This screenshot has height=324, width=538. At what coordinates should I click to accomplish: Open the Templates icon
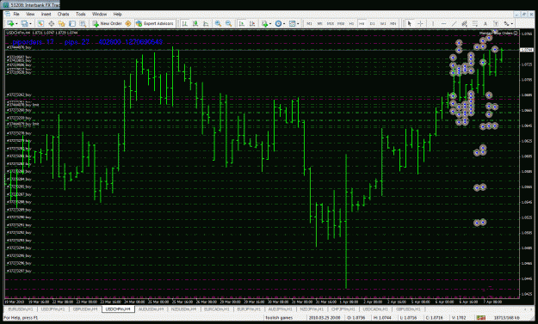(292, 23)
